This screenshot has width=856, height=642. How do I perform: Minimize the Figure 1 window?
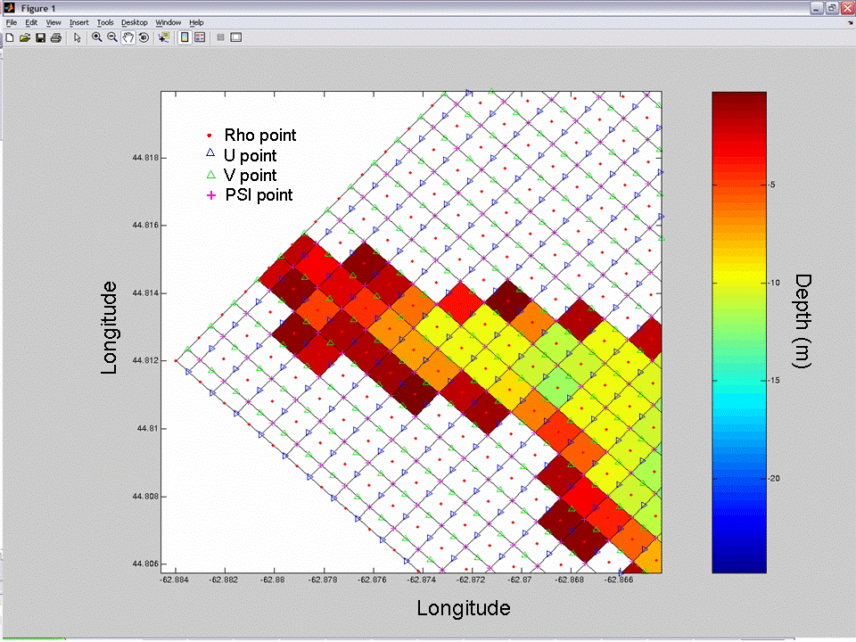pos(816,8)
